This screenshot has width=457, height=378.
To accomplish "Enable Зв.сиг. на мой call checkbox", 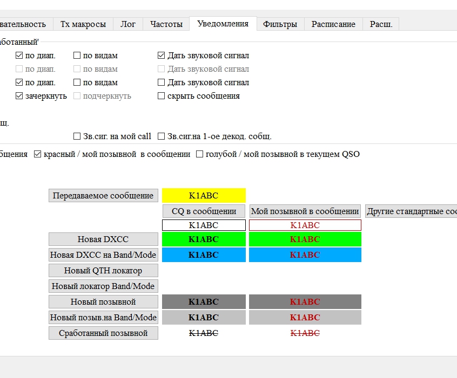I will pos(77,136).
